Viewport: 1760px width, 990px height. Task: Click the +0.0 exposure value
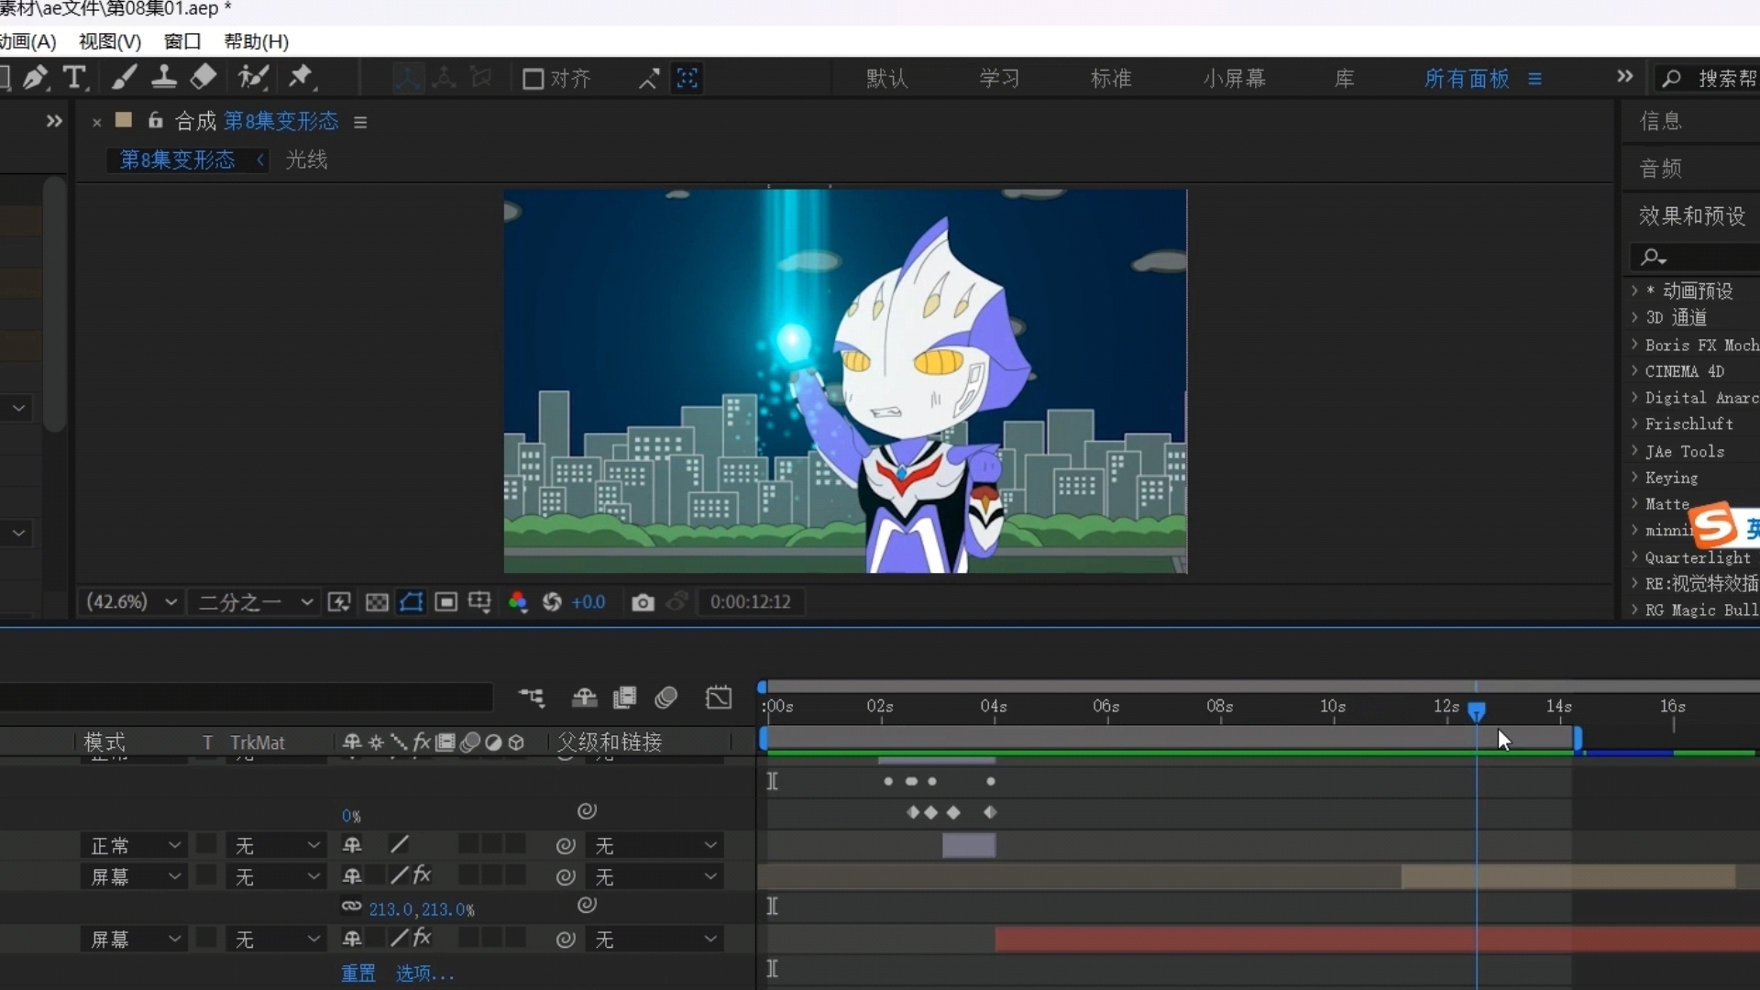click(x=588, y=602)
